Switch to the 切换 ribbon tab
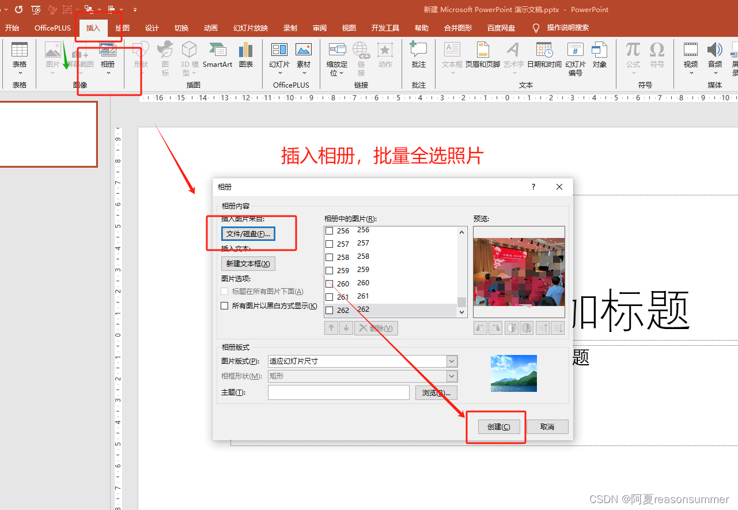Image resolution: width=738 pixels, height=510 pixels. pyautogui.click(x=181, y=28)
